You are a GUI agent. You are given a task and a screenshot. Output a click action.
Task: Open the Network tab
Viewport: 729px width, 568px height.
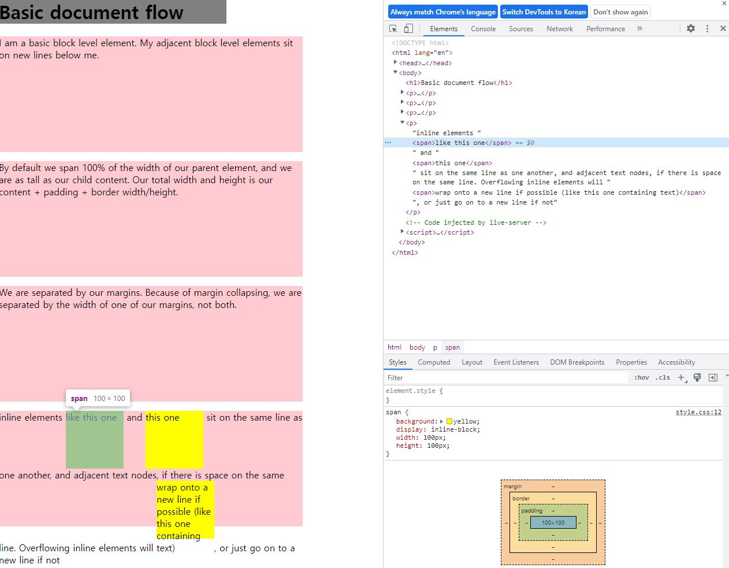[x=560, y=28]
